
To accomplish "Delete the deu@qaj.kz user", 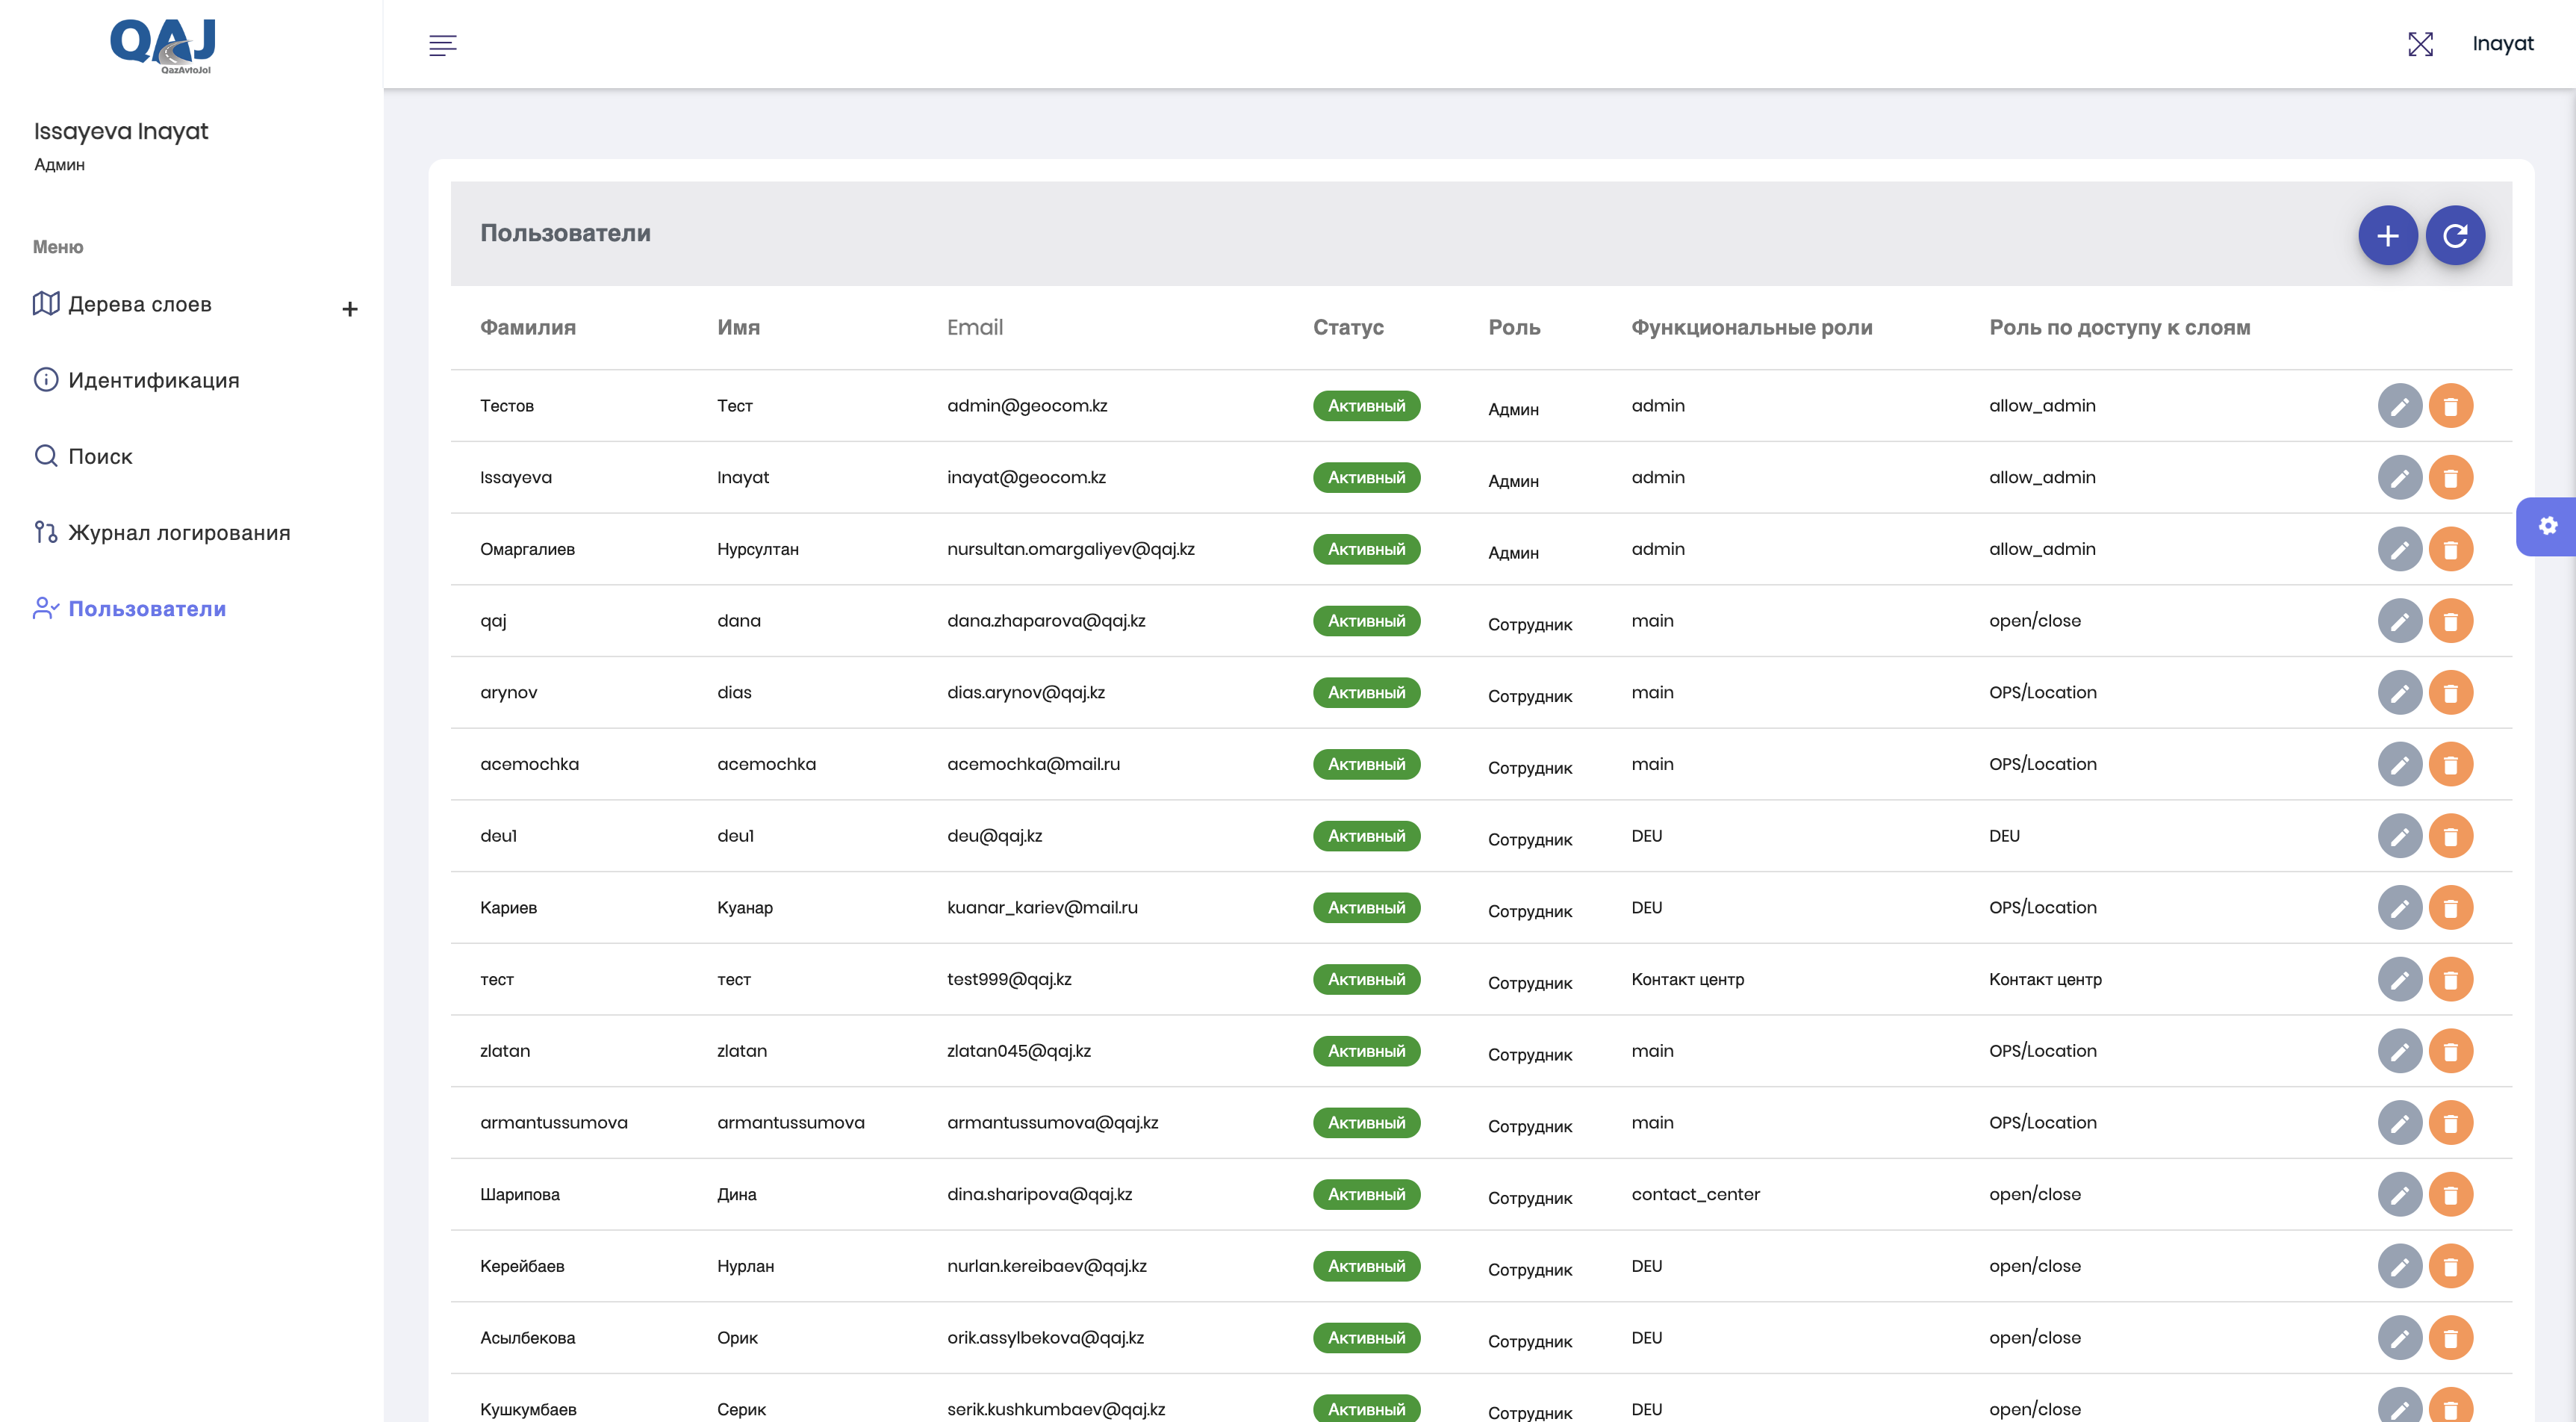I will point(2450,836).
